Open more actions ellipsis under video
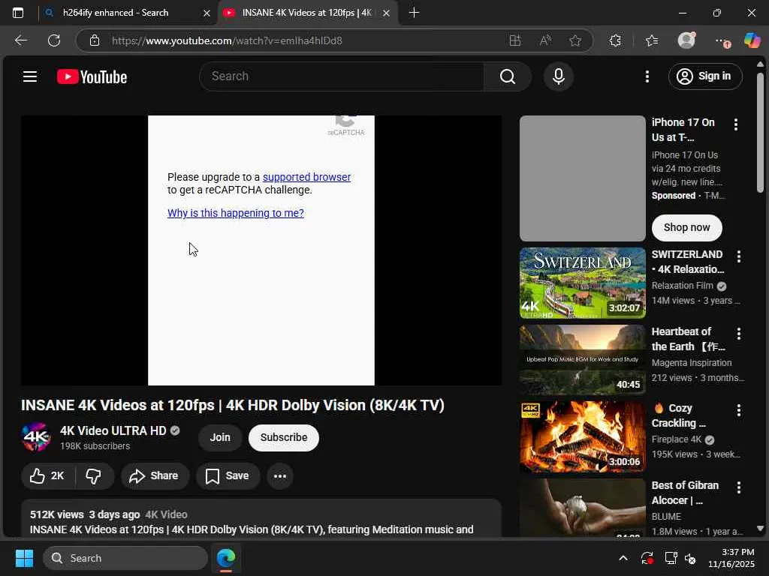Image resolution: width=769 pixels, height=576 pixels. click(x=280, y=476)
